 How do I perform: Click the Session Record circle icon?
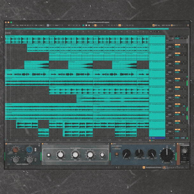tap(102, 25)
